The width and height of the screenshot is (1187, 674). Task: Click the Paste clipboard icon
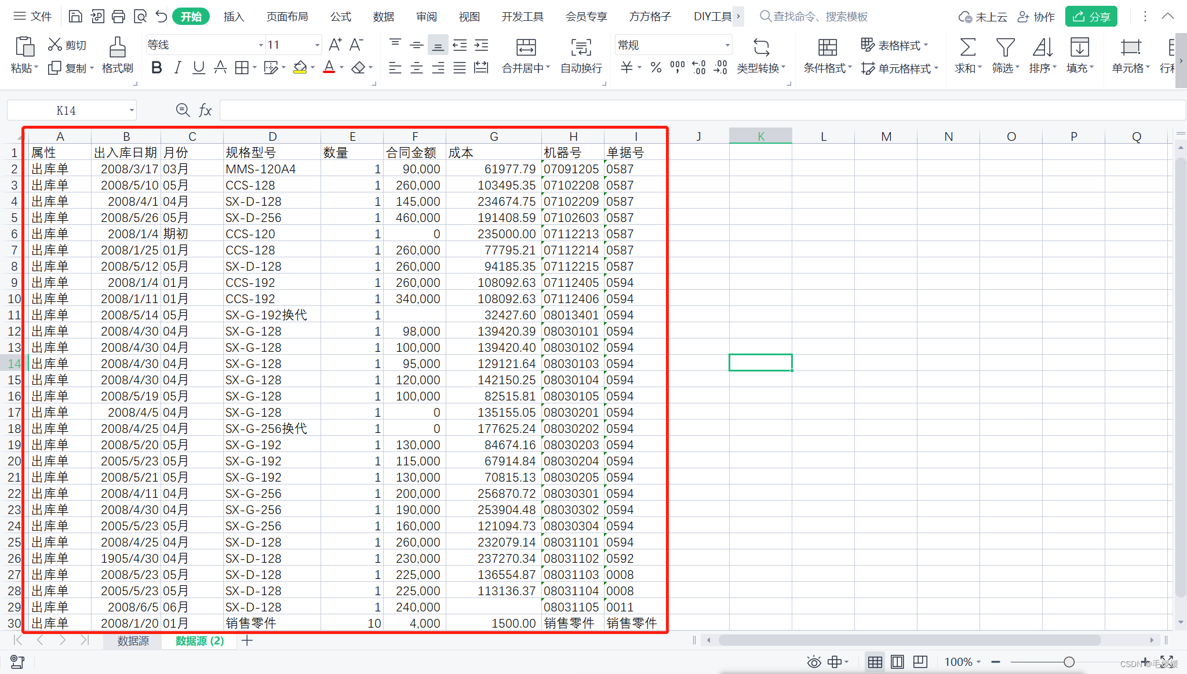pyautogui.click(x=24, y=46)
